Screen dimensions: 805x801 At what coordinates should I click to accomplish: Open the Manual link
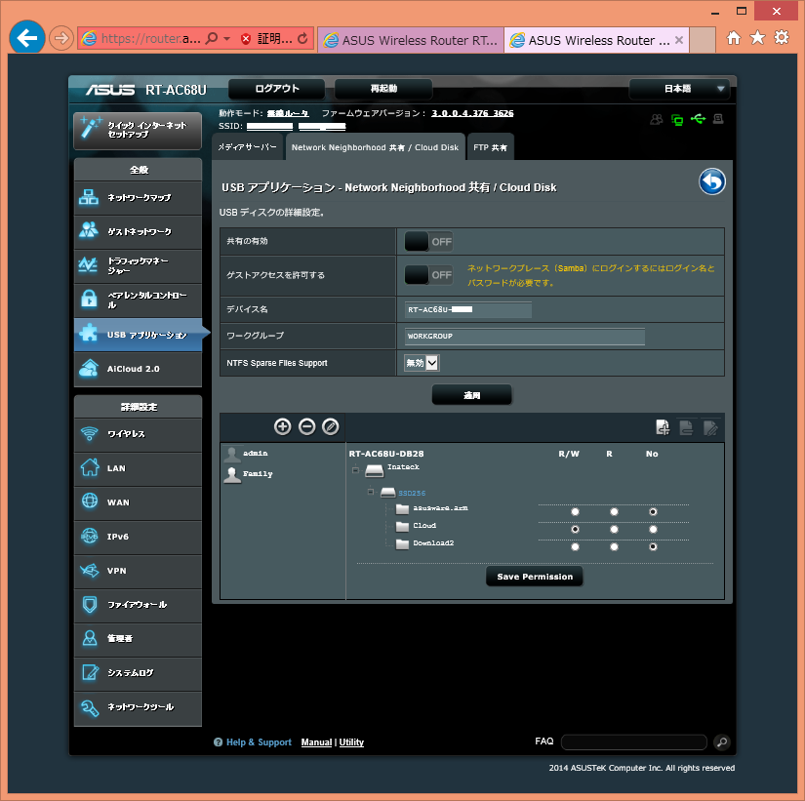pyautogui.click(x=316, y=742)
